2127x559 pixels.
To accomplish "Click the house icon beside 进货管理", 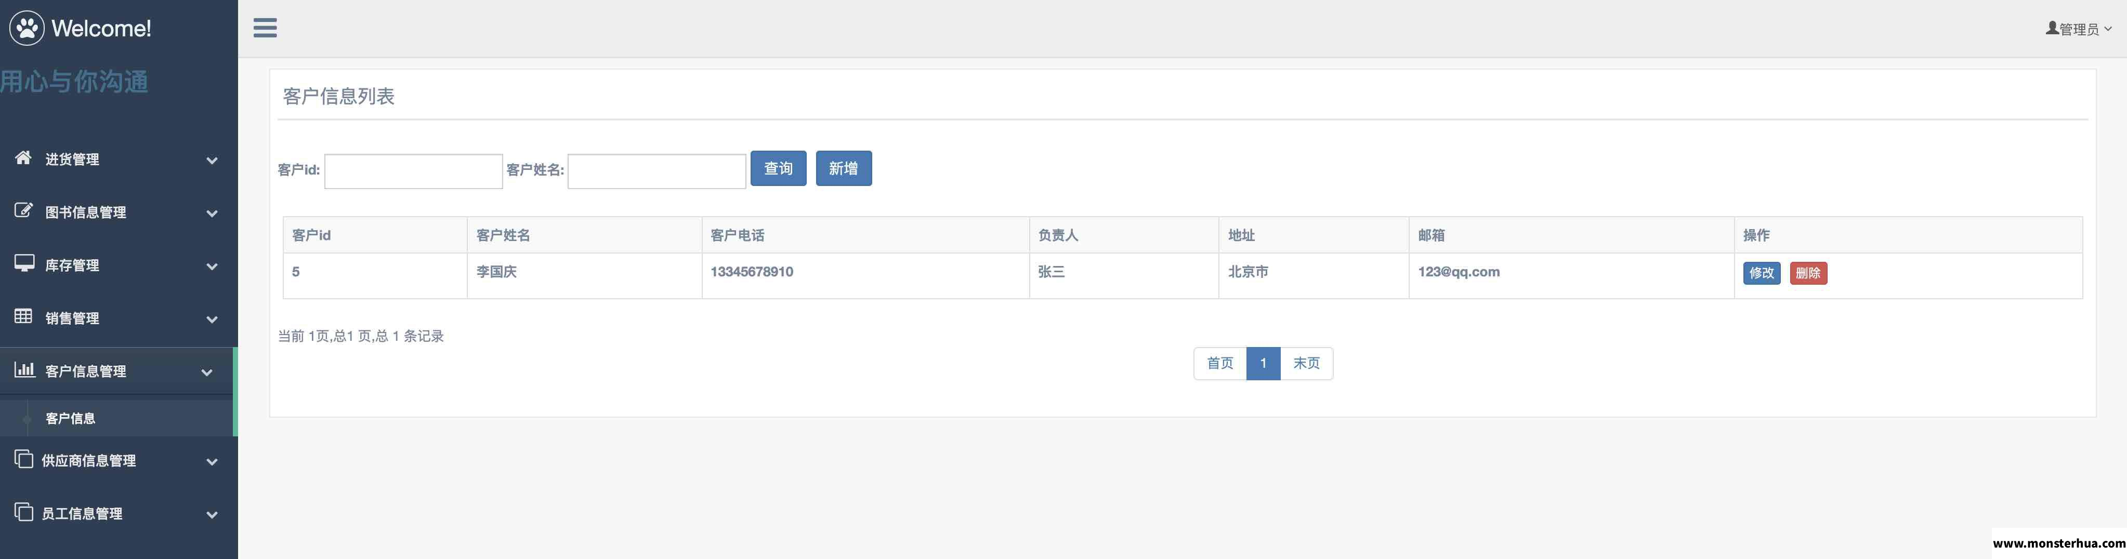I will pos(23,158).
